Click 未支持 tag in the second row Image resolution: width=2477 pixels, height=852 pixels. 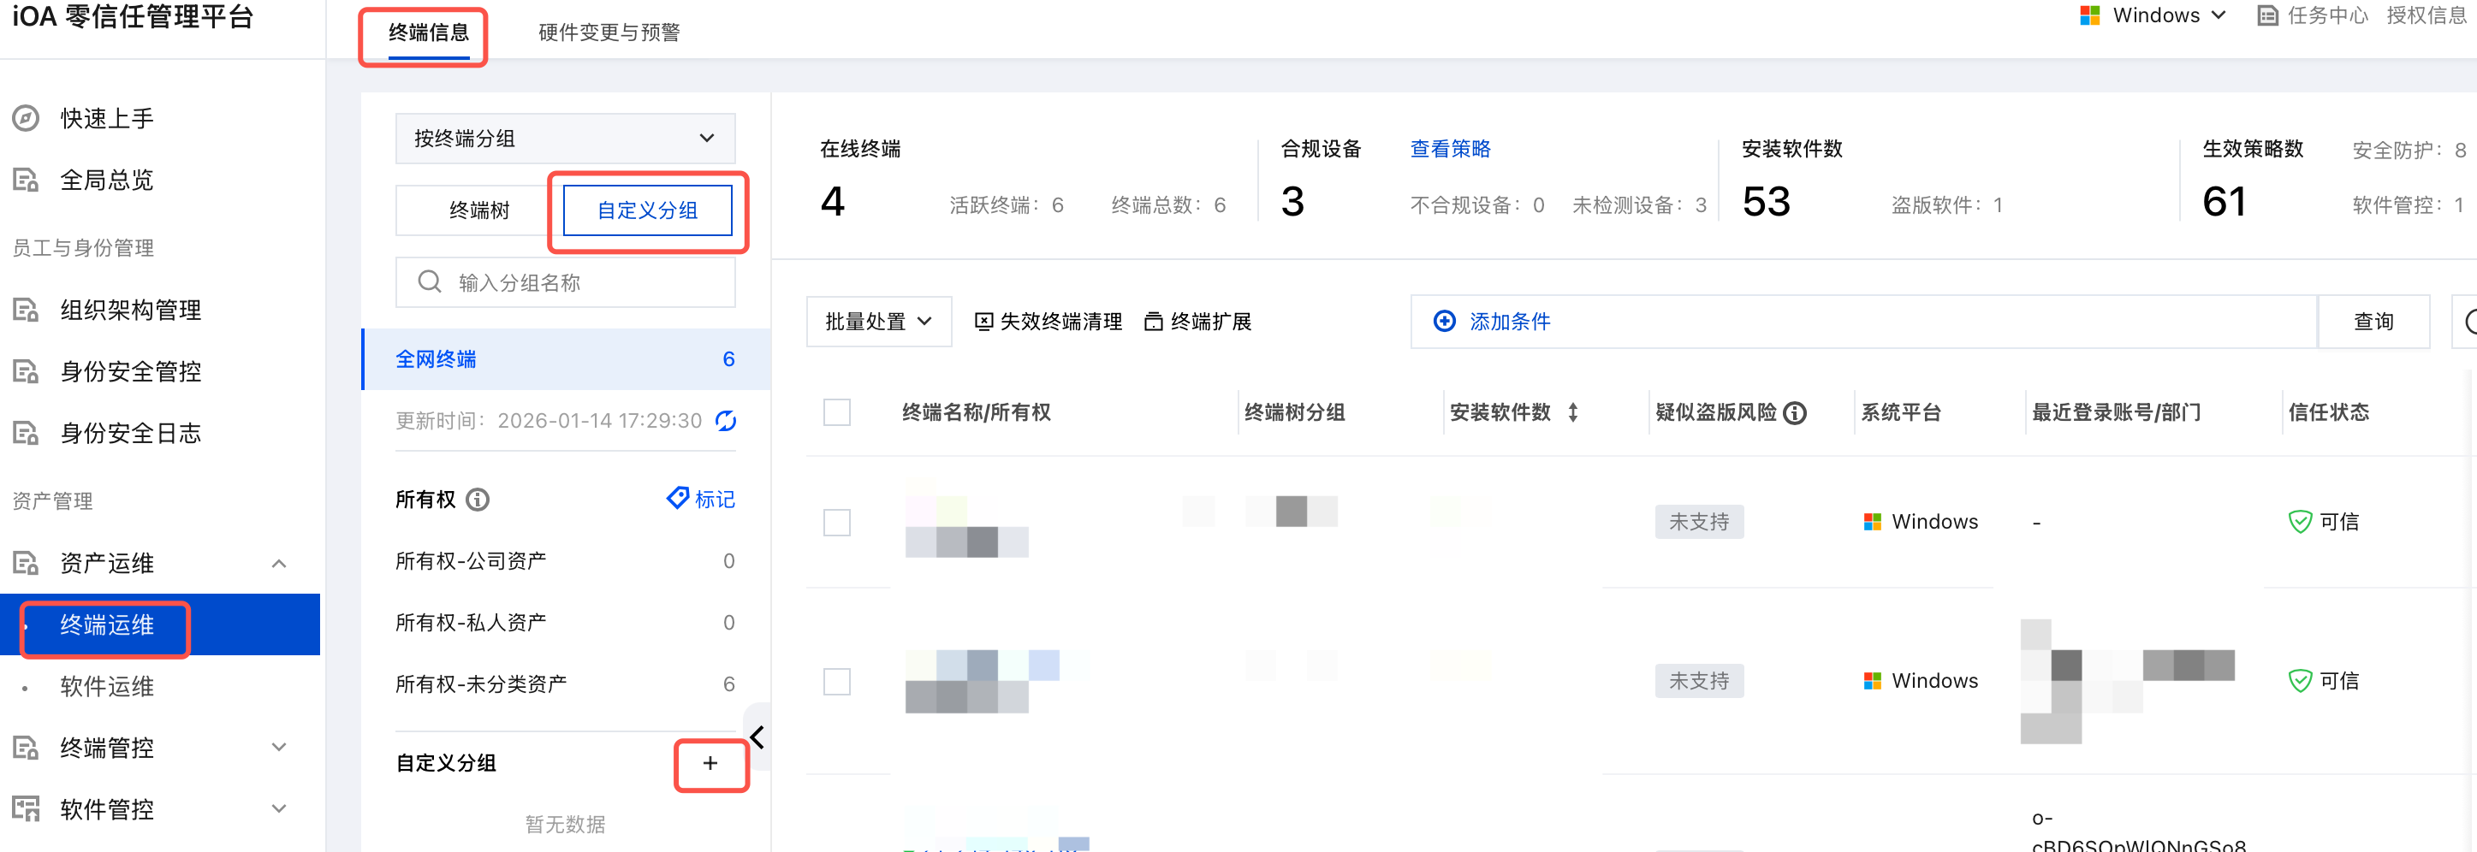1699,681
